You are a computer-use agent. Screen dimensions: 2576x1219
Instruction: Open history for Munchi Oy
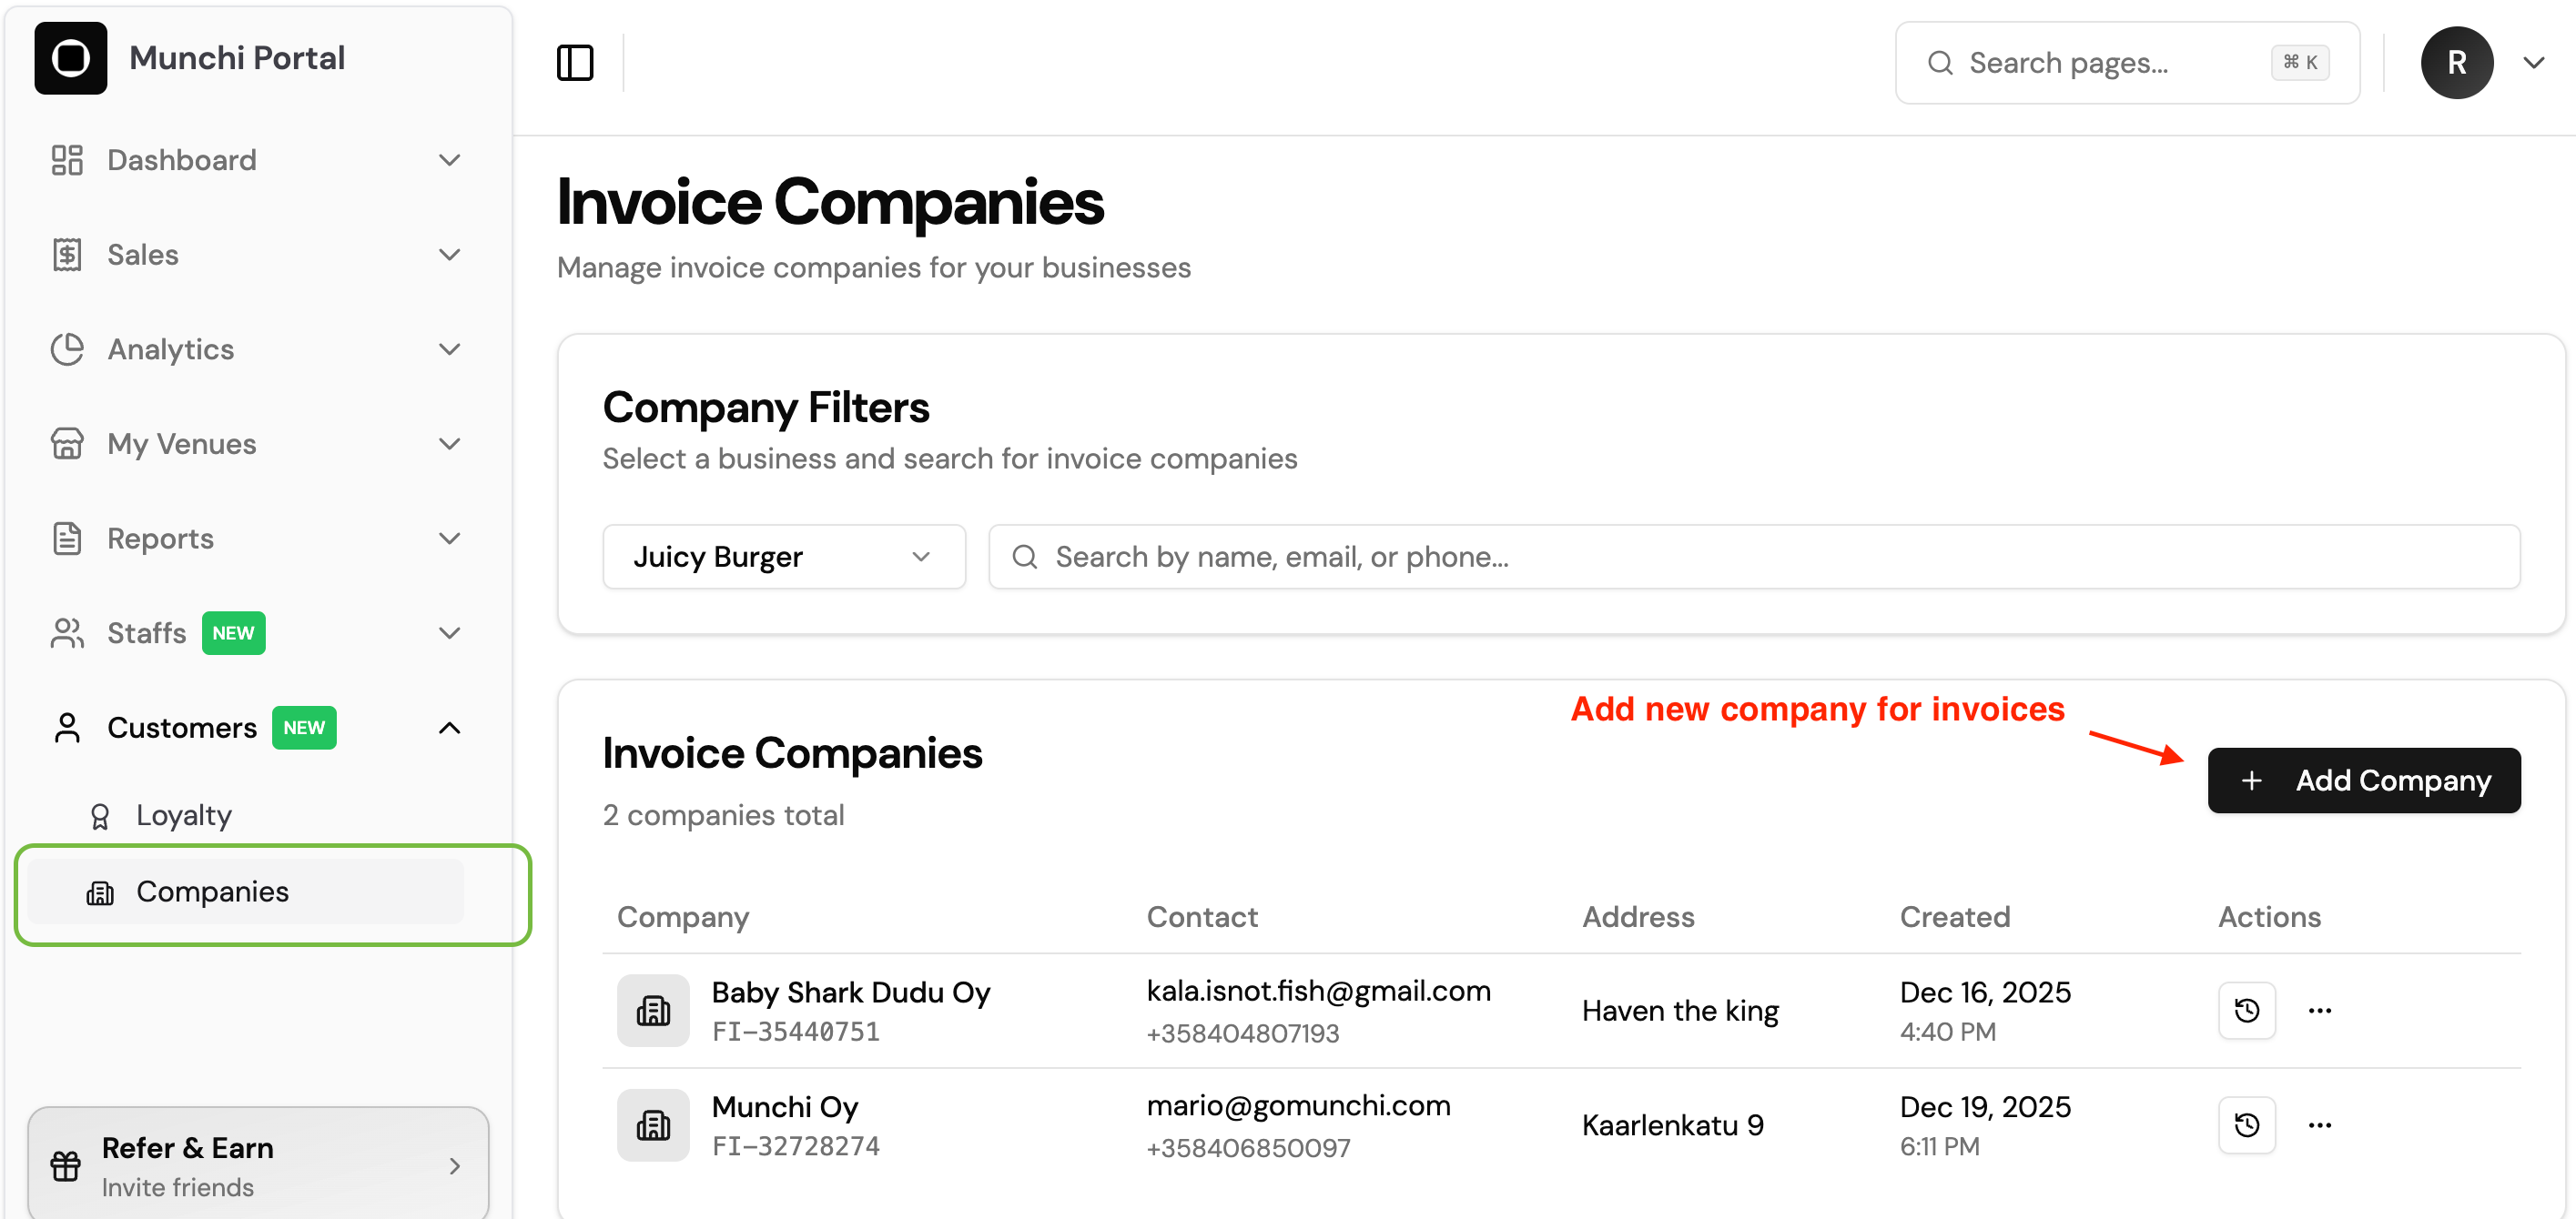[2247, 1125]
